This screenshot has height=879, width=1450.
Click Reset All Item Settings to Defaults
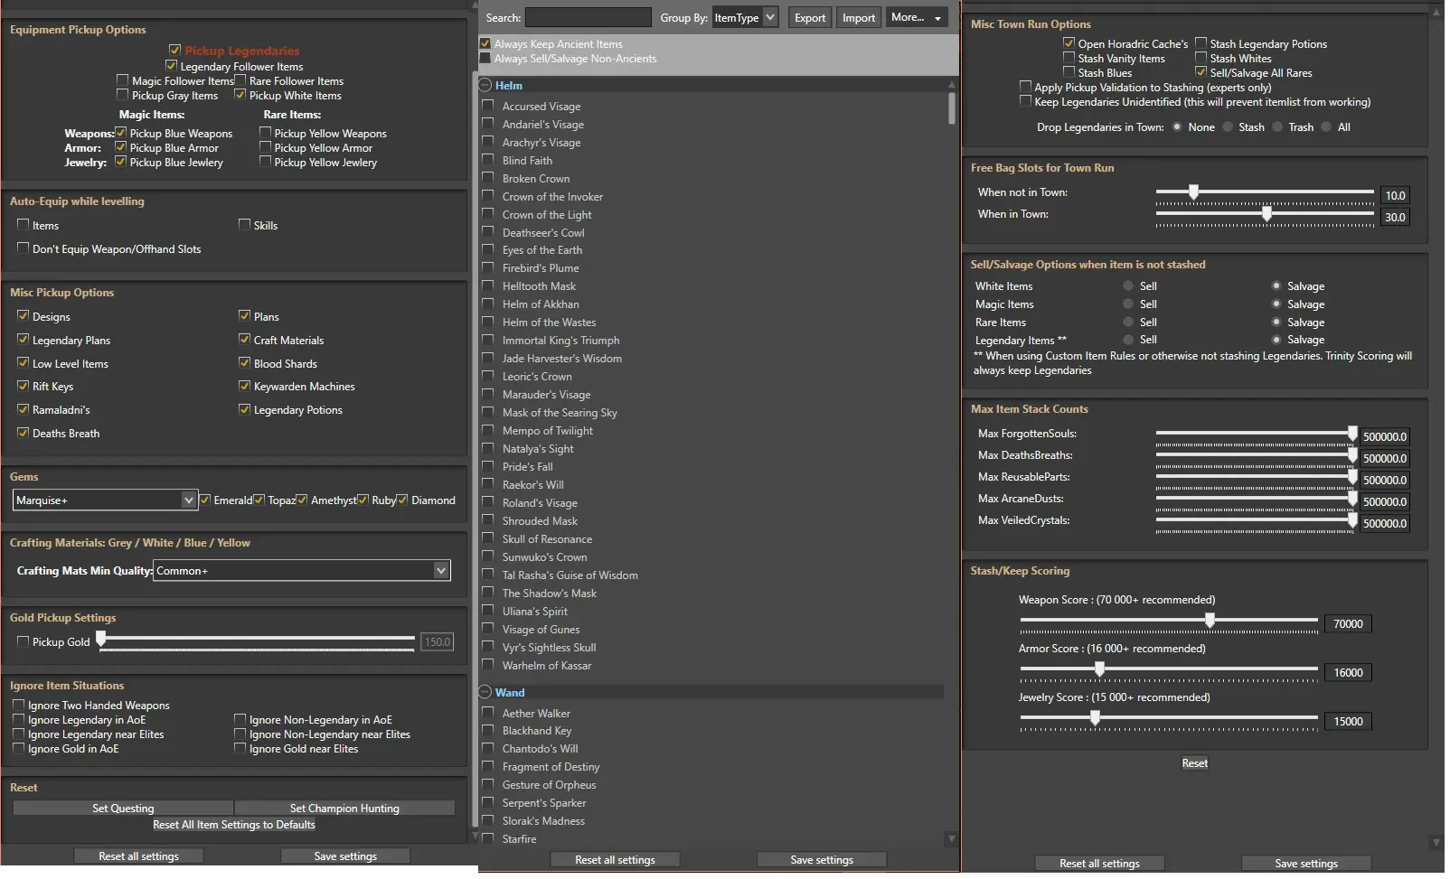(234, 825)
